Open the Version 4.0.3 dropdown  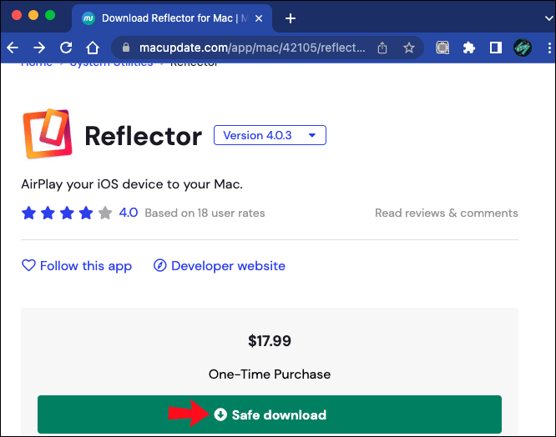[x=270, y=135]
